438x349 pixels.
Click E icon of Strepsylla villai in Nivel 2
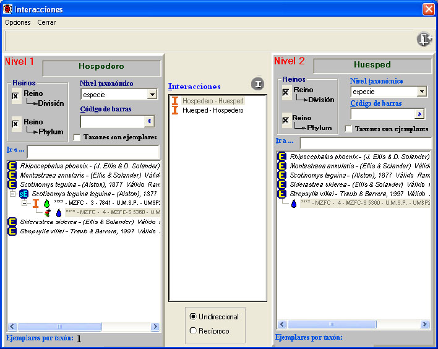[282, 194]
